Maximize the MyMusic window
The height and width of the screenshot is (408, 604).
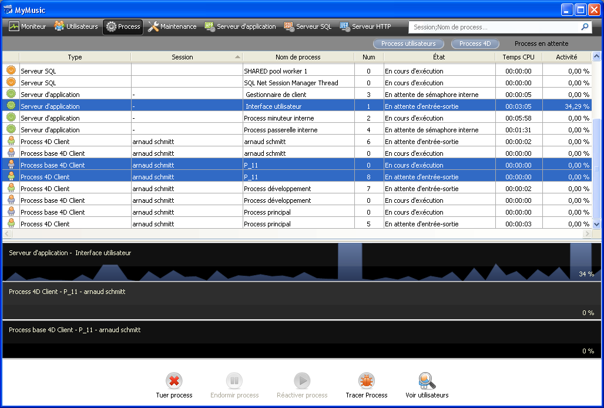click(x=580, y=9)
